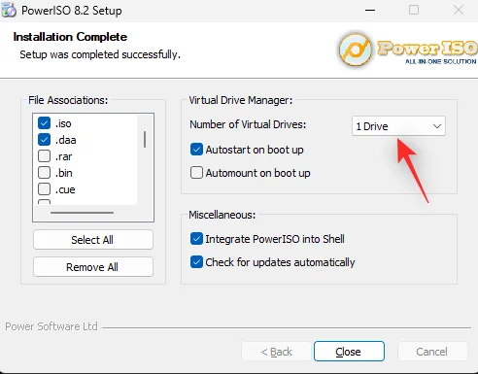Toggle Integrate PowerISO into Shell
The width and height of the screenshot is (478, 374).
[x=196, y=239]
